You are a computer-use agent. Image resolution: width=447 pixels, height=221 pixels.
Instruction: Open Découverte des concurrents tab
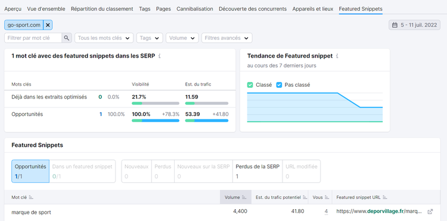tap(253, 9)
